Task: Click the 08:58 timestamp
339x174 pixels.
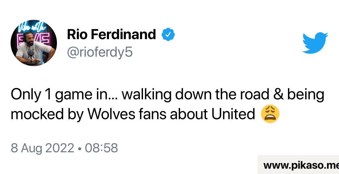Action: (101, 148)
